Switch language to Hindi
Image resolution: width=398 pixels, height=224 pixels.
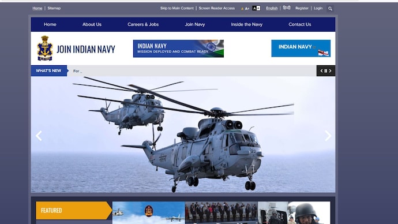tap(287, 8)
